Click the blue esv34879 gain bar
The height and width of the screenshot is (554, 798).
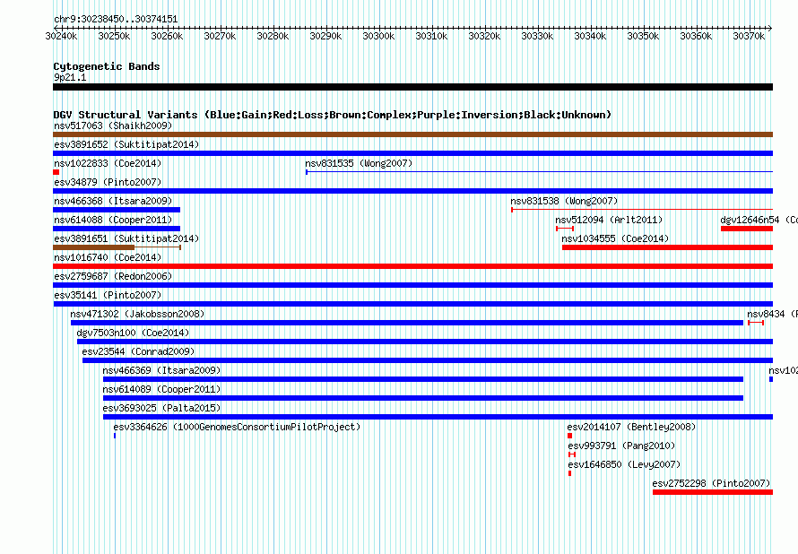click(x=412, y=191)
